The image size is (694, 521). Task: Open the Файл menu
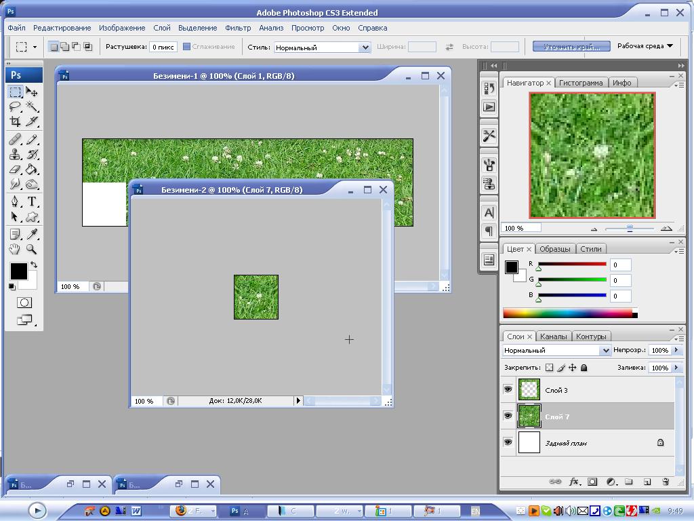[x=16, y=28]
